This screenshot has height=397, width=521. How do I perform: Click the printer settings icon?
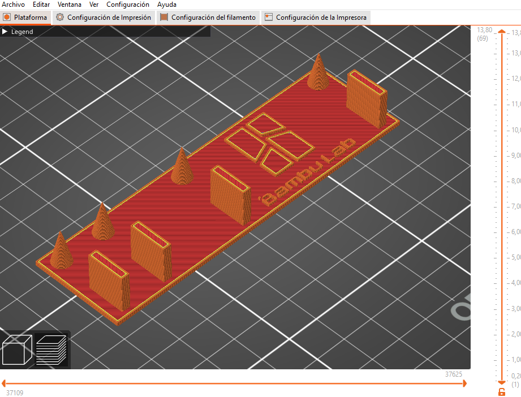[269, 18]
